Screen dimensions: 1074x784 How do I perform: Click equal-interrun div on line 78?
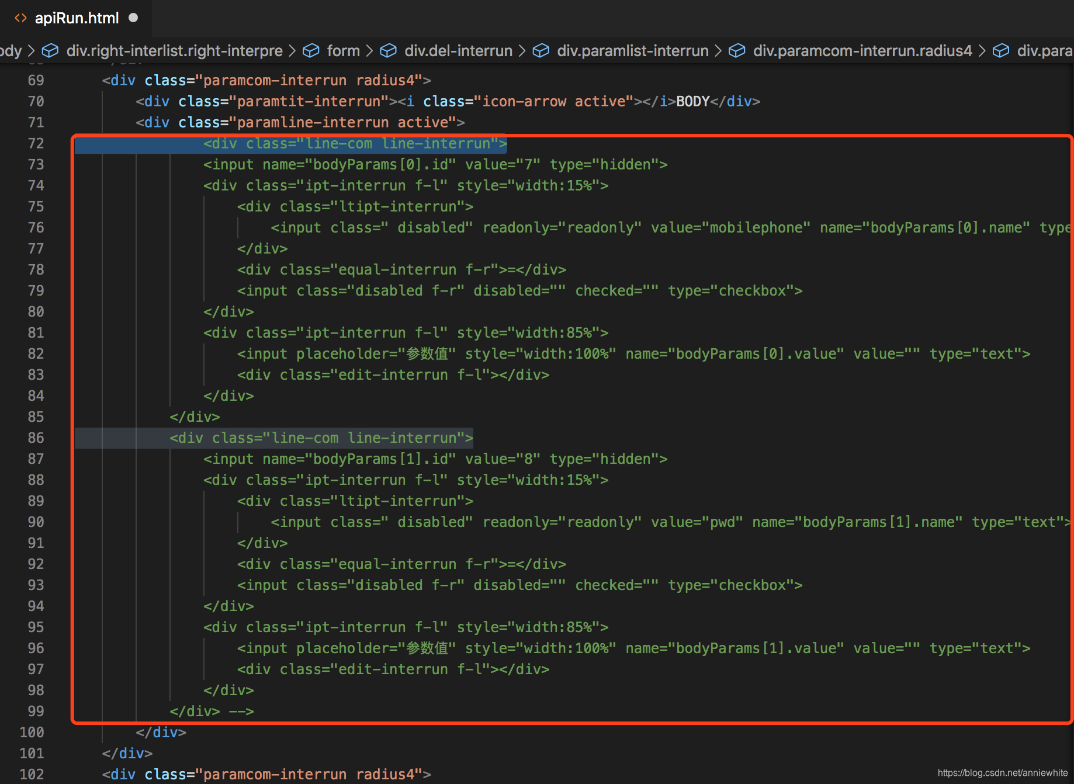tap(401, 270)
